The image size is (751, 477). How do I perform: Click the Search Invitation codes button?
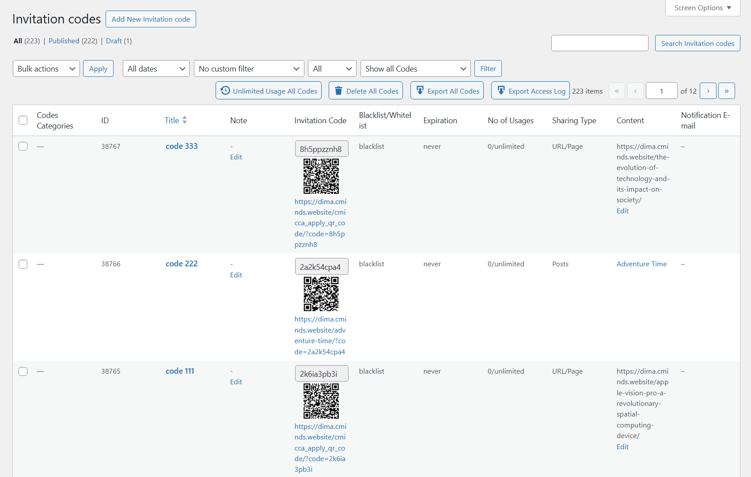click(698, 43)
